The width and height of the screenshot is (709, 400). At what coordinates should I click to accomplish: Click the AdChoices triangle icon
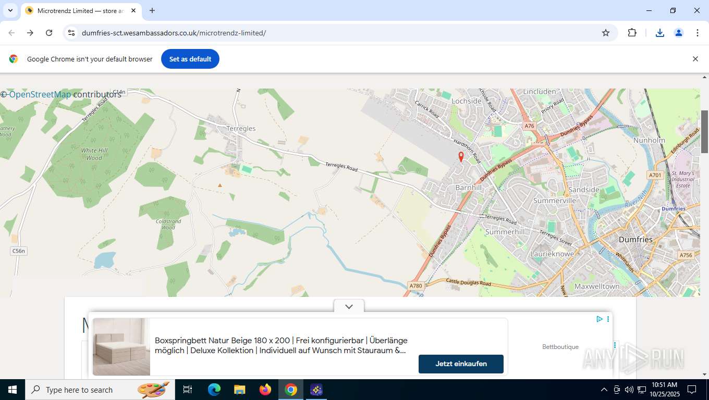click(x=600, y=319)
